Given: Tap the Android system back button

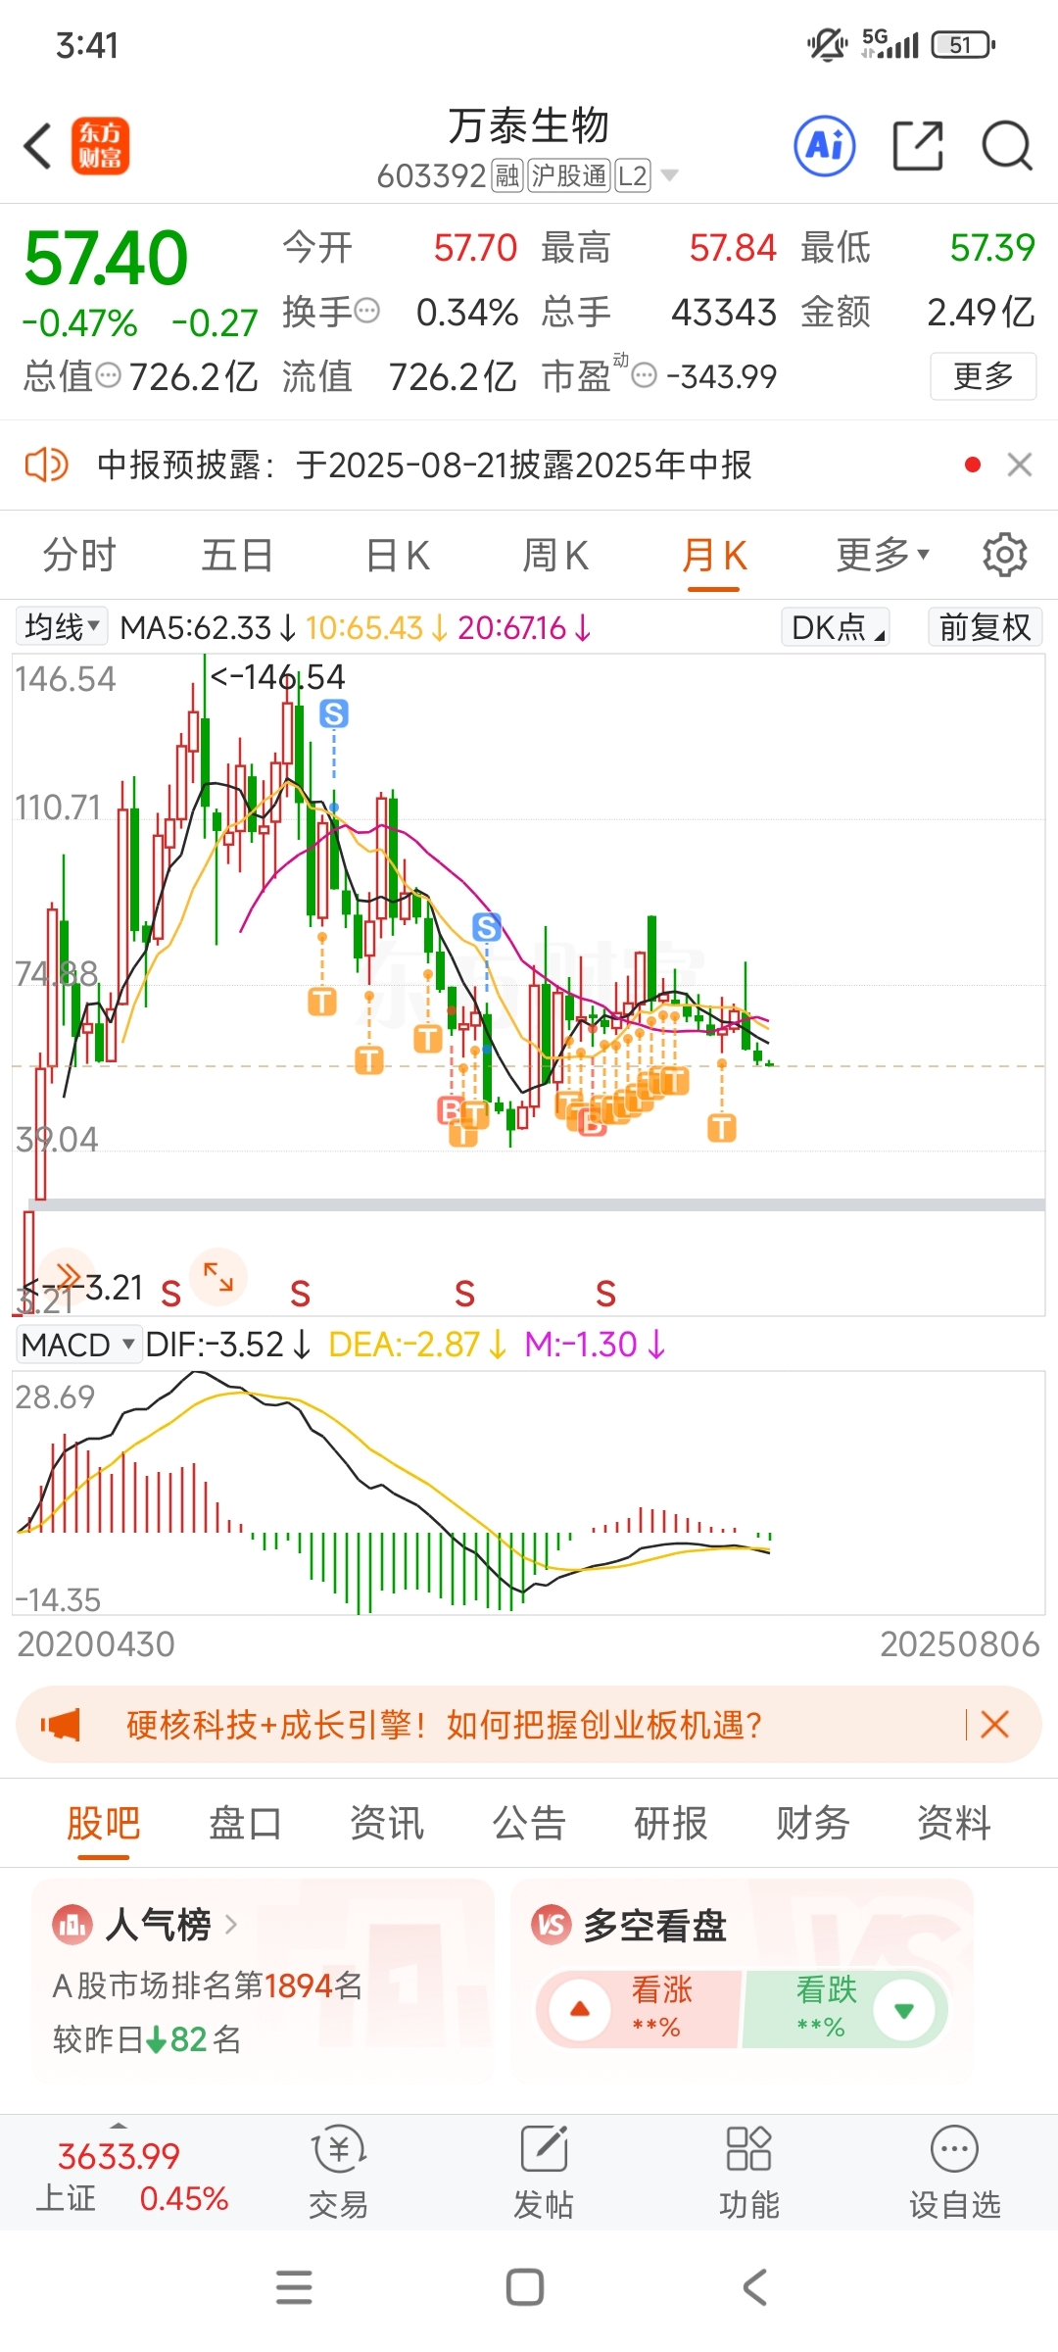Looking at the screenshot, I should pos(754,2287).
